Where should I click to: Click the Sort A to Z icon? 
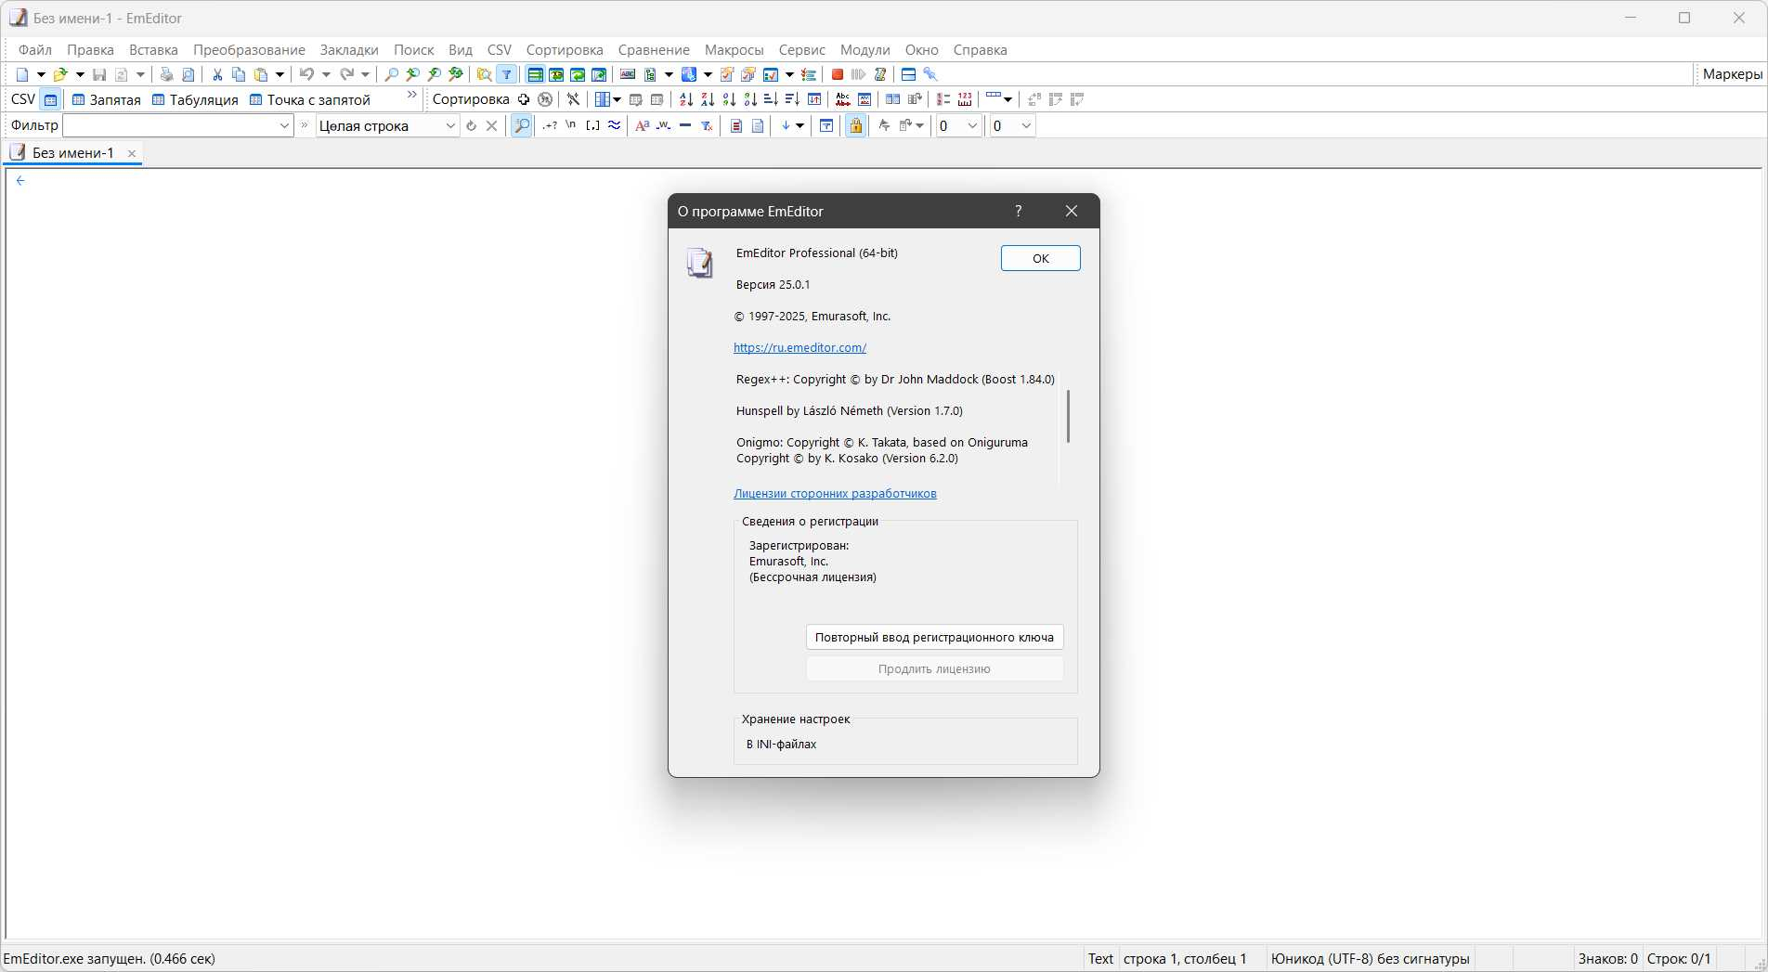[x=686, y=99]
